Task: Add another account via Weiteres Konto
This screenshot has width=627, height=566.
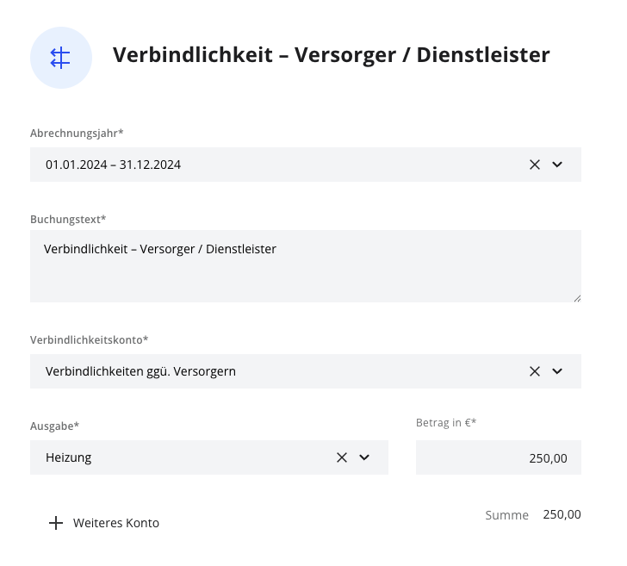Action: coord(115,523)
